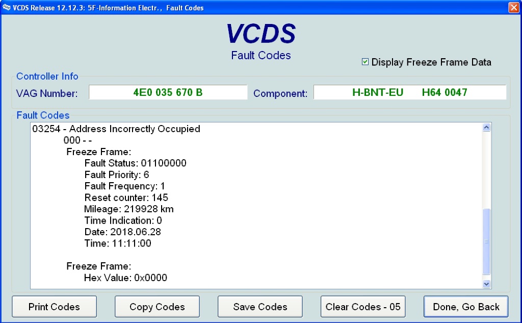Click the Hex Value 0x0000 line

click(125, 278)
